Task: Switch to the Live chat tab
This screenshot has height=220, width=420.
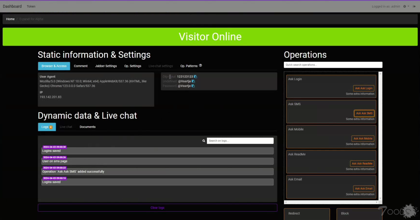Action: point(66,127)
